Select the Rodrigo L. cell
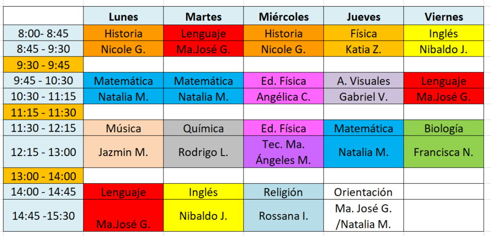The image size is (491, 236). pyautogui.click(x=203, y=152)
